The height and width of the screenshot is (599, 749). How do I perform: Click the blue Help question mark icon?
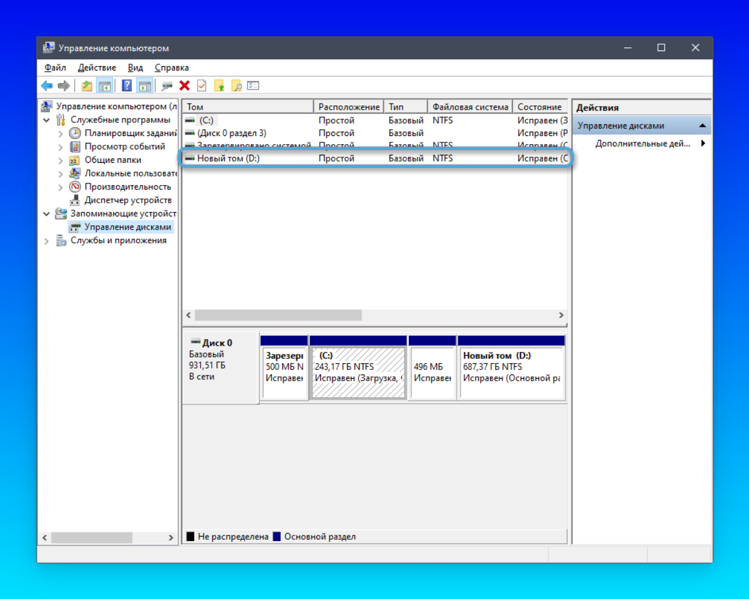pos(127,86)
